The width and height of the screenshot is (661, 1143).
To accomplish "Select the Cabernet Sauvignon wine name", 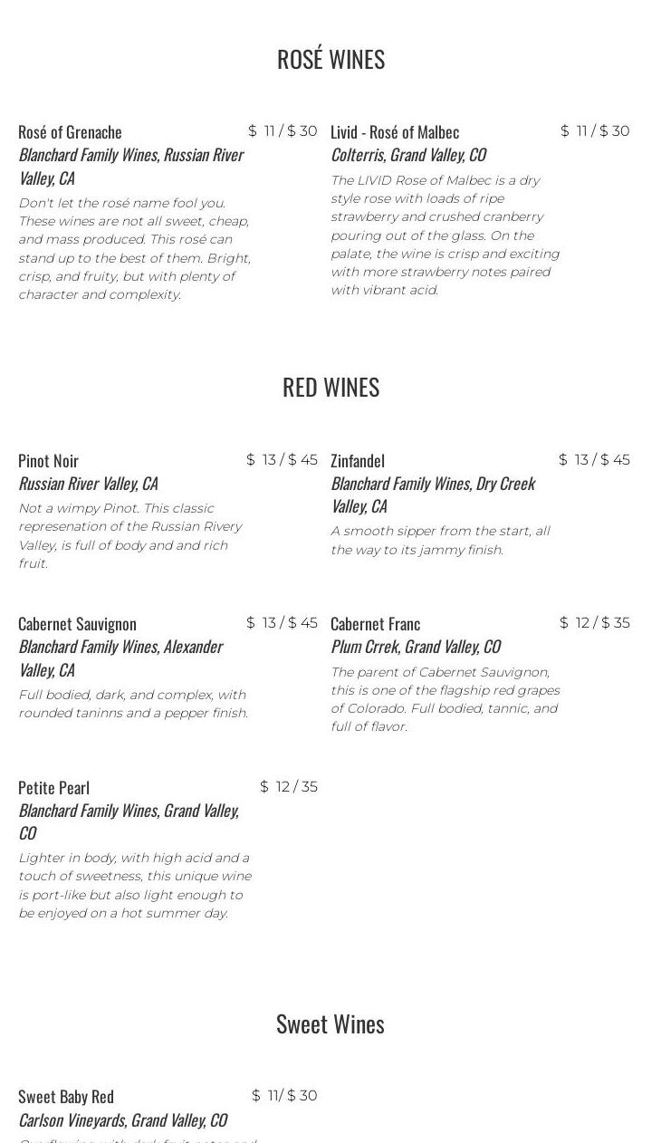I will [x=77, y=624].
